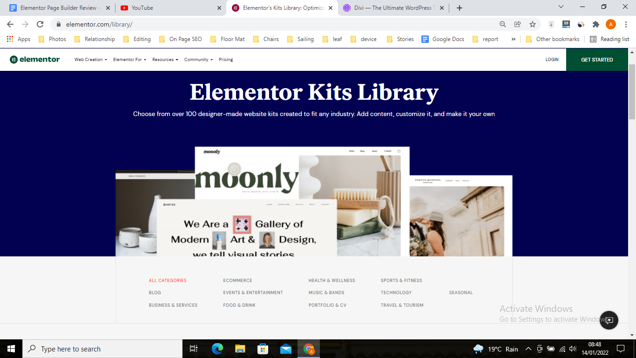The height and width of the screenshot is (358, 636).
Task: Switch to the YouTube tab
Action: click(x=170, y=8)
